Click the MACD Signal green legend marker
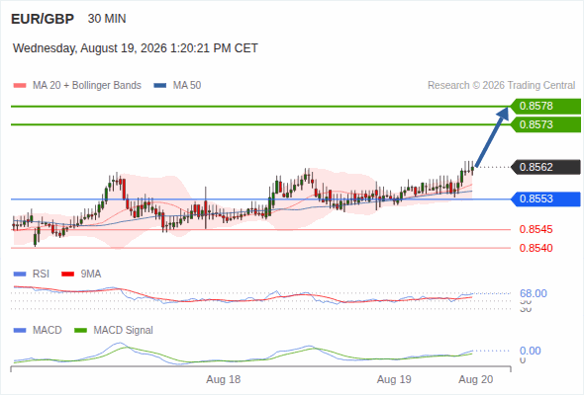 pos(80,331)
